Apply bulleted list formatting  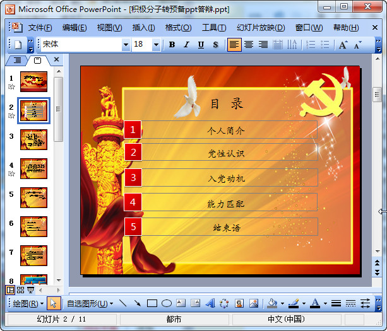325,45
